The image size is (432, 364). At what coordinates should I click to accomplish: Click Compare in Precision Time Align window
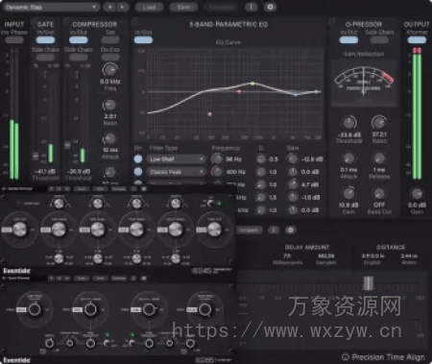click(x=250, y=230)
